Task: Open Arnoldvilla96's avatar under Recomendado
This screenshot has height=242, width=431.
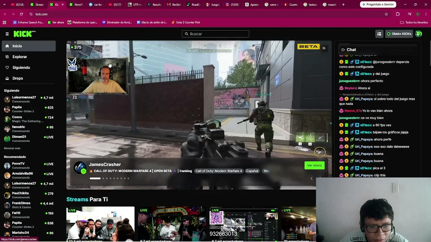Action: (x=7, y=175)
